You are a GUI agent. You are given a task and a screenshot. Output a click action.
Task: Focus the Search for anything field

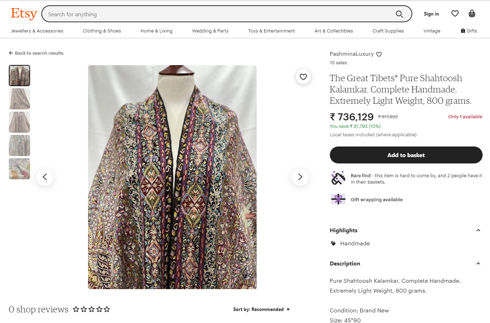219,14
